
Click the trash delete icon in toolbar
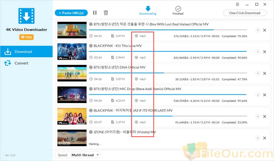(106, 13)
